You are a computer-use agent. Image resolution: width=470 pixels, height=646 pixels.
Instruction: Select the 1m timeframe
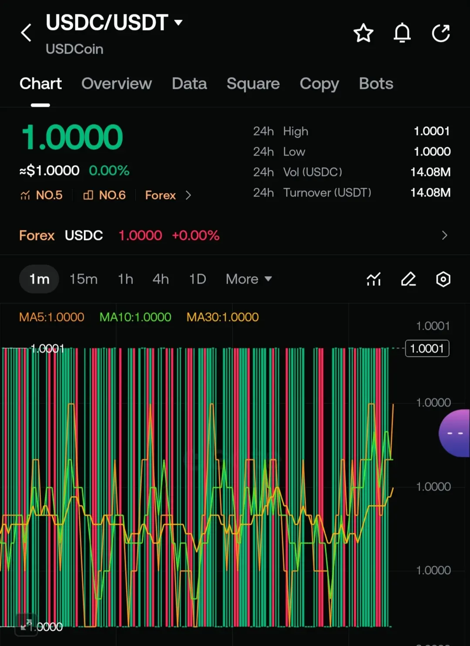pyautogui.click(x=39, y=279)
